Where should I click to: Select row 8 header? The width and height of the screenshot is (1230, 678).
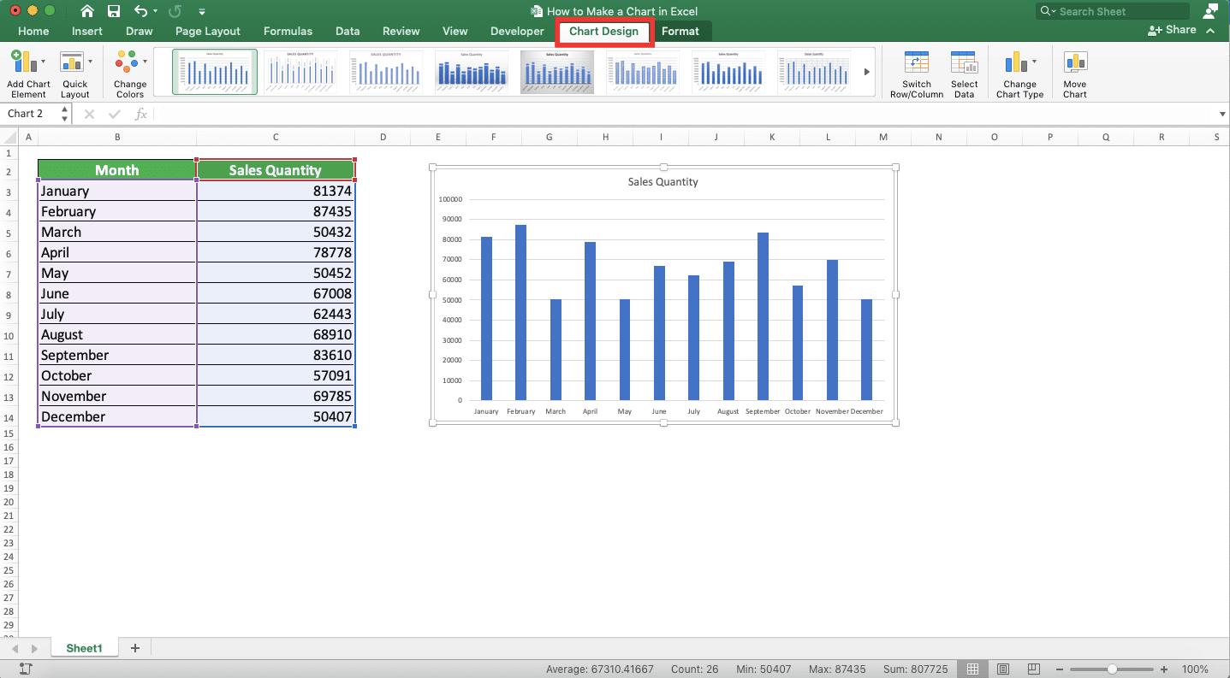coord(9,294)
